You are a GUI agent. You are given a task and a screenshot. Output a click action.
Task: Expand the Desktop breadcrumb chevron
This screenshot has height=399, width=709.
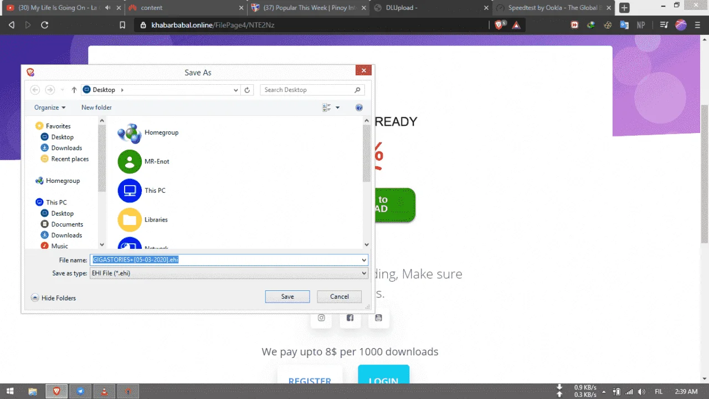click(x=122, y=90)
